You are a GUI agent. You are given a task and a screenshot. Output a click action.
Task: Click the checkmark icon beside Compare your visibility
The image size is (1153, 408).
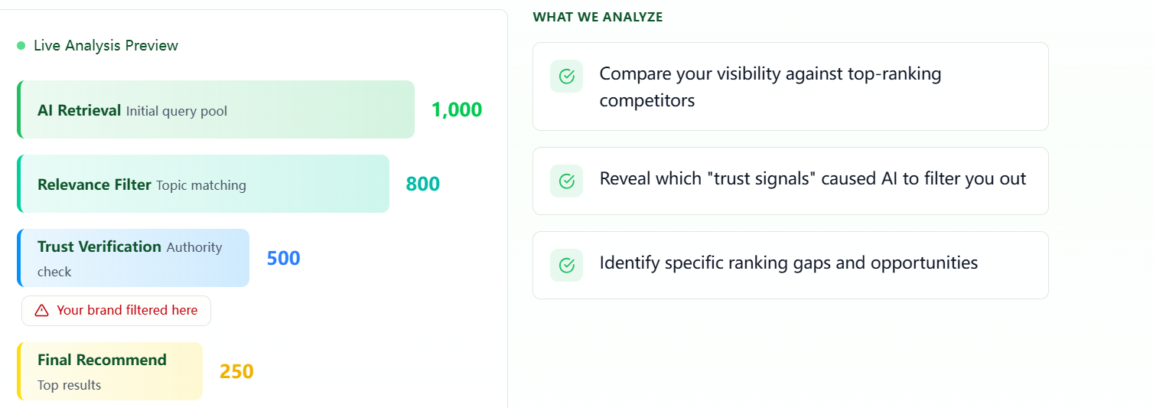(566, 77)
